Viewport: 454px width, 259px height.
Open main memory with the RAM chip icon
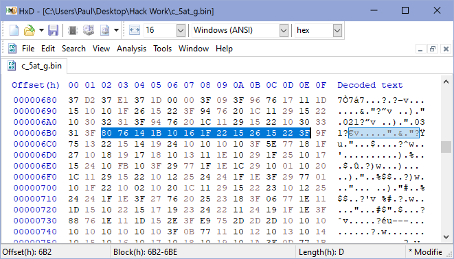click(x=73, y=30)
